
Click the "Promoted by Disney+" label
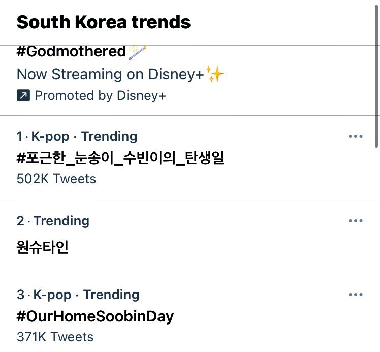(x=100, y=95)
